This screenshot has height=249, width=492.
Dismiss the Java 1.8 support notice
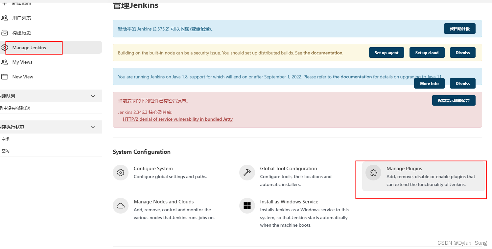click(463, 83)
